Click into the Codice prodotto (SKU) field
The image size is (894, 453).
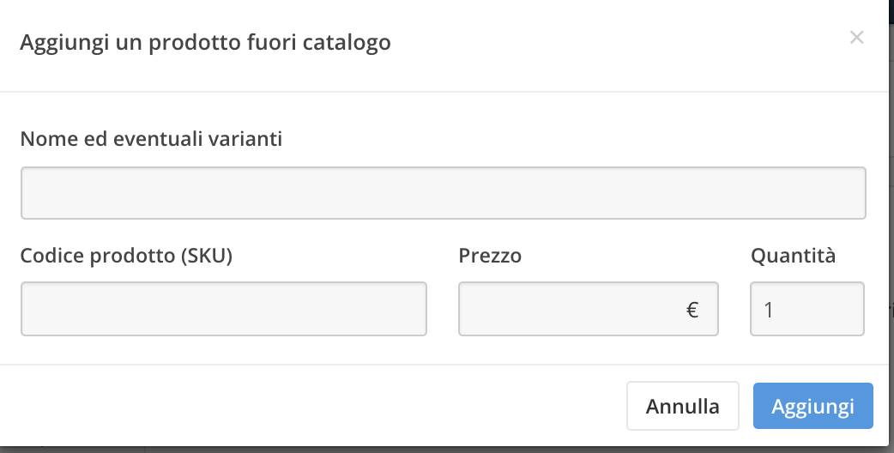pyautogui.click(x=223, y=309)
